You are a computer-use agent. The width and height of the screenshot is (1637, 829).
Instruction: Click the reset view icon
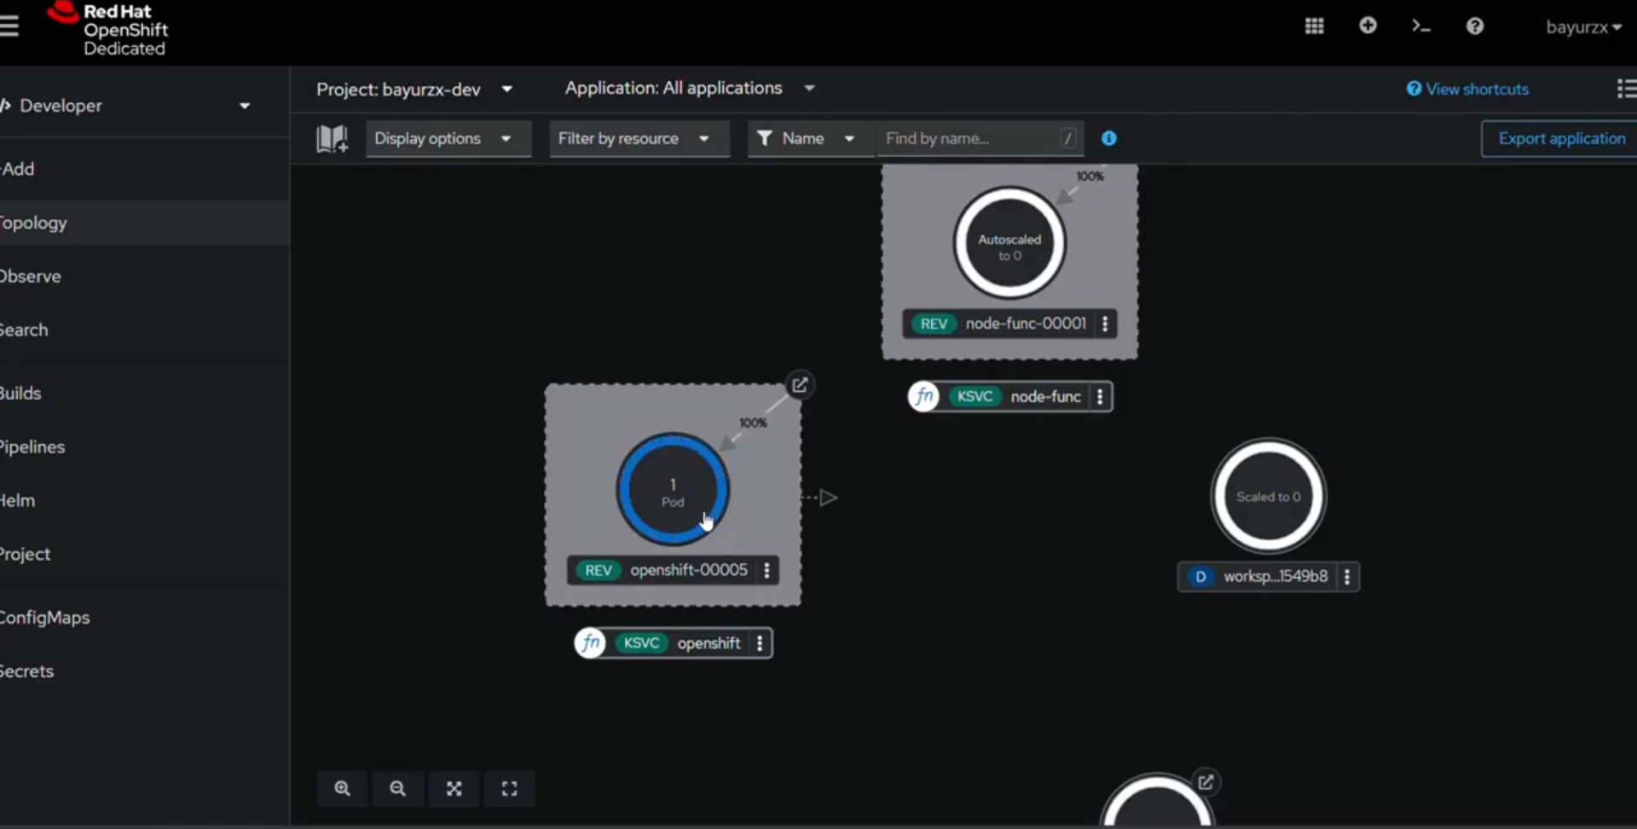pyautogui.click(x=509, y=789)
